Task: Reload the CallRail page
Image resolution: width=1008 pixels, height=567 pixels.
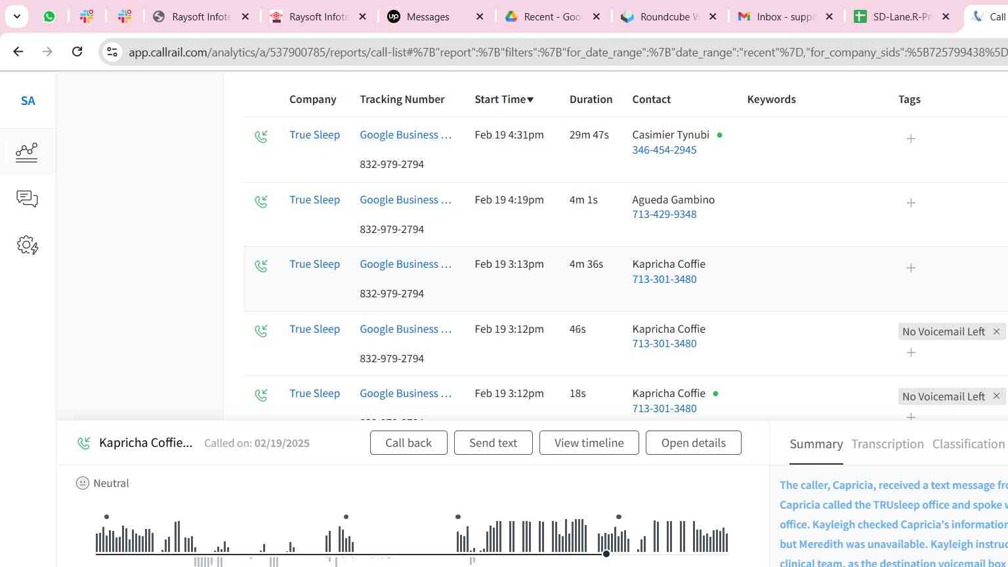Action: point(77,51)
